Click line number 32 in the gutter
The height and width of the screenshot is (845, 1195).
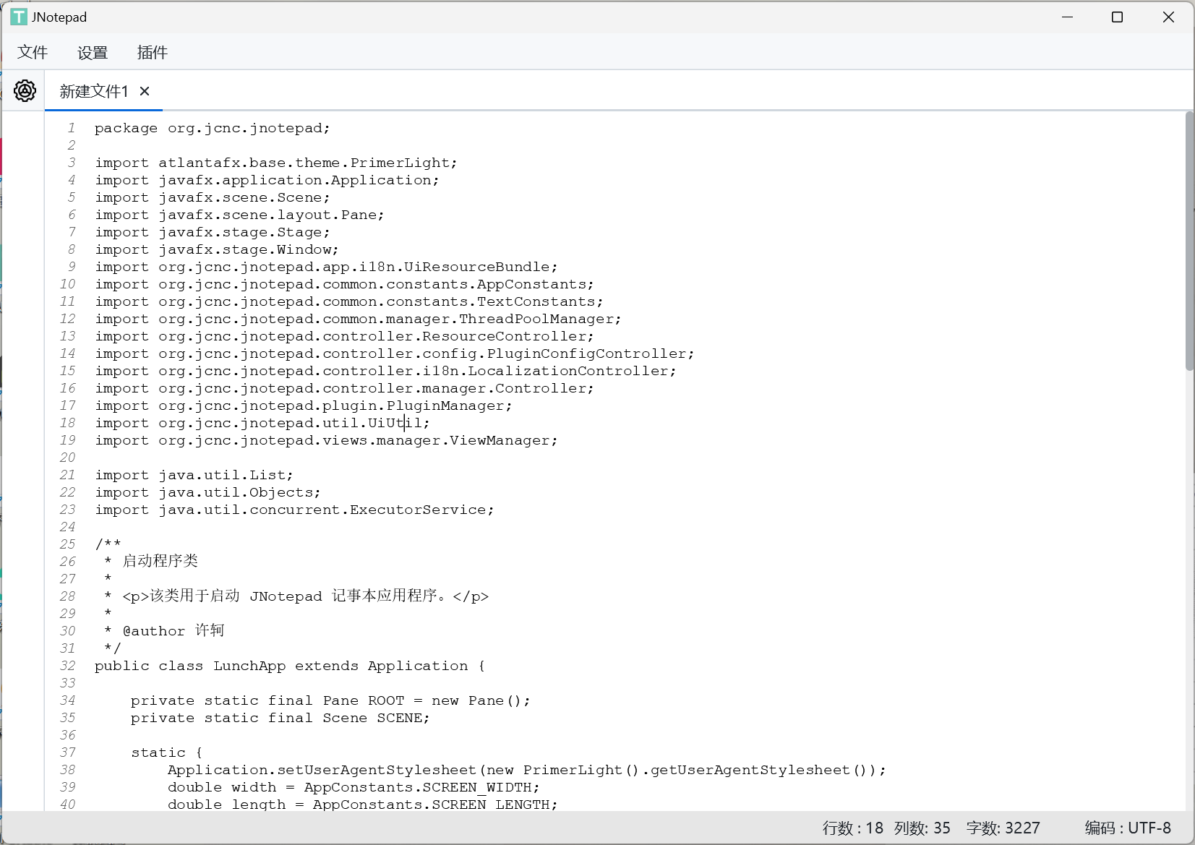click(67, 666)
